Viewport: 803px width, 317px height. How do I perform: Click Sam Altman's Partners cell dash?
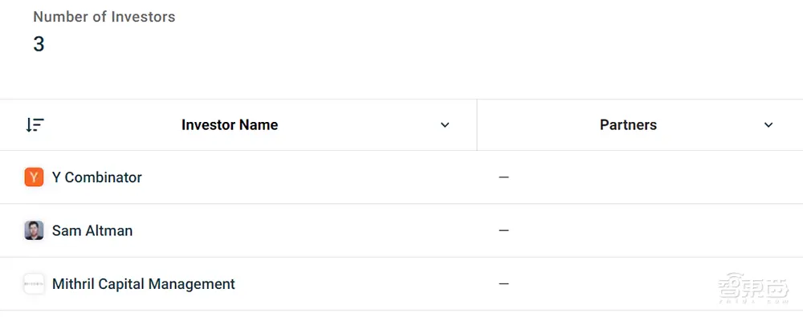click(504, 230)
